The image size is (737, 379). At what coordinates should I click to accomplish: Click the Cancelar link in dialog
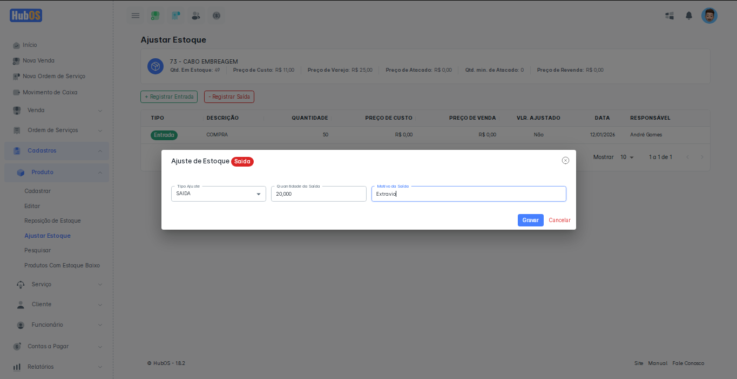pyautogui.click(x=559, y=220)
